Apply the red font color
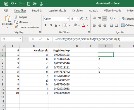134x110 pixels. point(83,25)
